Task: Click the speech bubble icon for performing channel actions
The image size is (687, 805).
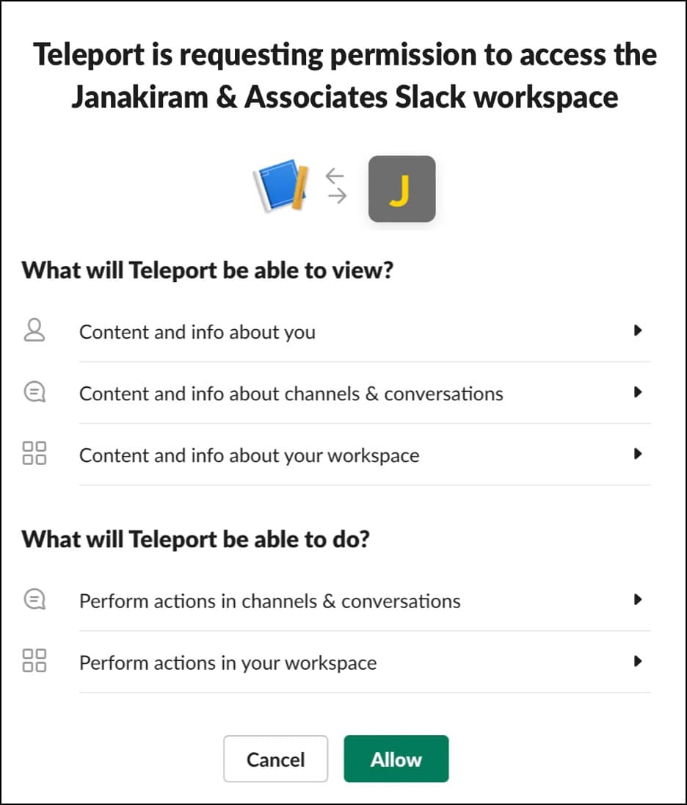Action: coord(34,600)
